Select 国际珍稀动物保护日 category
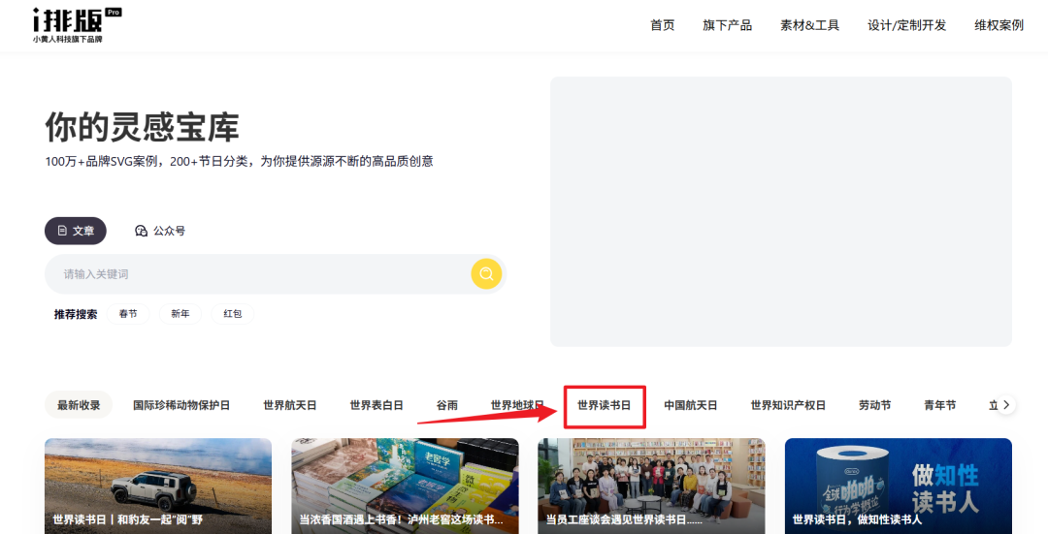This screenshot has height=534, width=1048. tap(181, 405)
